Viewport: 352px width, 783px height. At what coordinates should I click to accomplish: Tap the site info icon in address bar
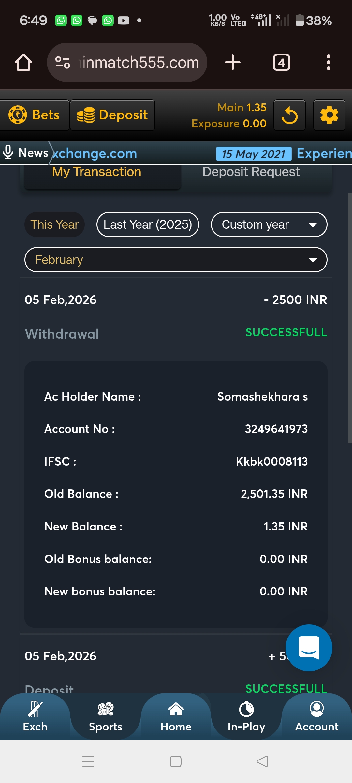pyautogui.click(x=63, y=62)
